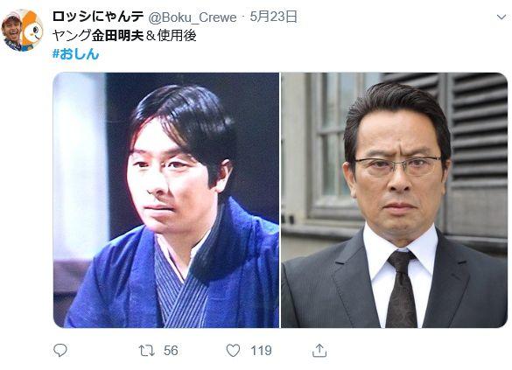Click the eyeglasses on right photo
This screenshot has width=512, height=370.
[x=397, y=165]
